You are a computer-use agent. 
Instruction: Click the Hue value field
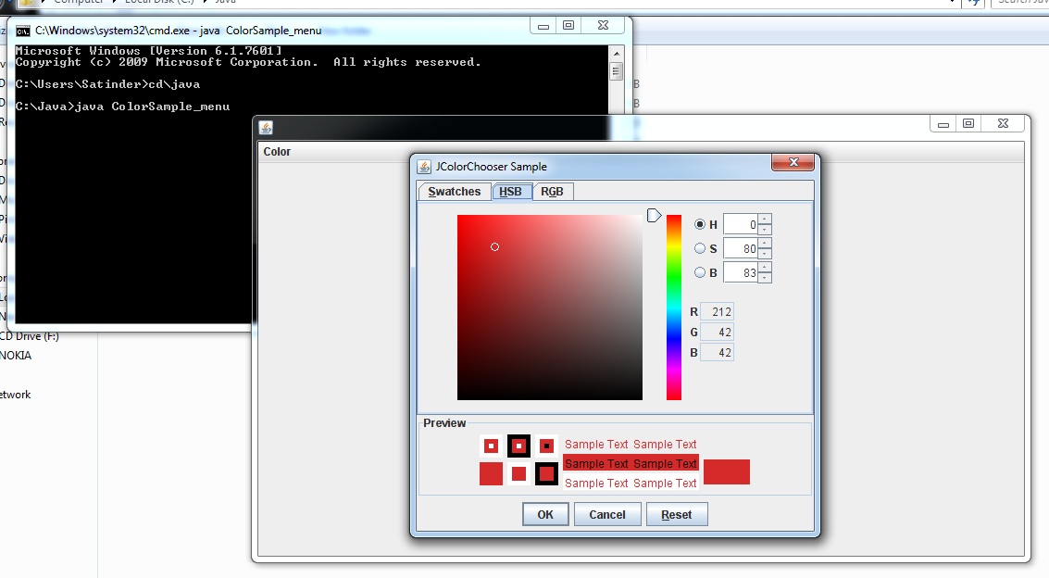tap(741, 224)
